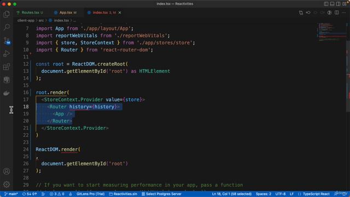350x197 pixels.
Task: Expand the src breadcrumb
Action: tap(42, 21)
